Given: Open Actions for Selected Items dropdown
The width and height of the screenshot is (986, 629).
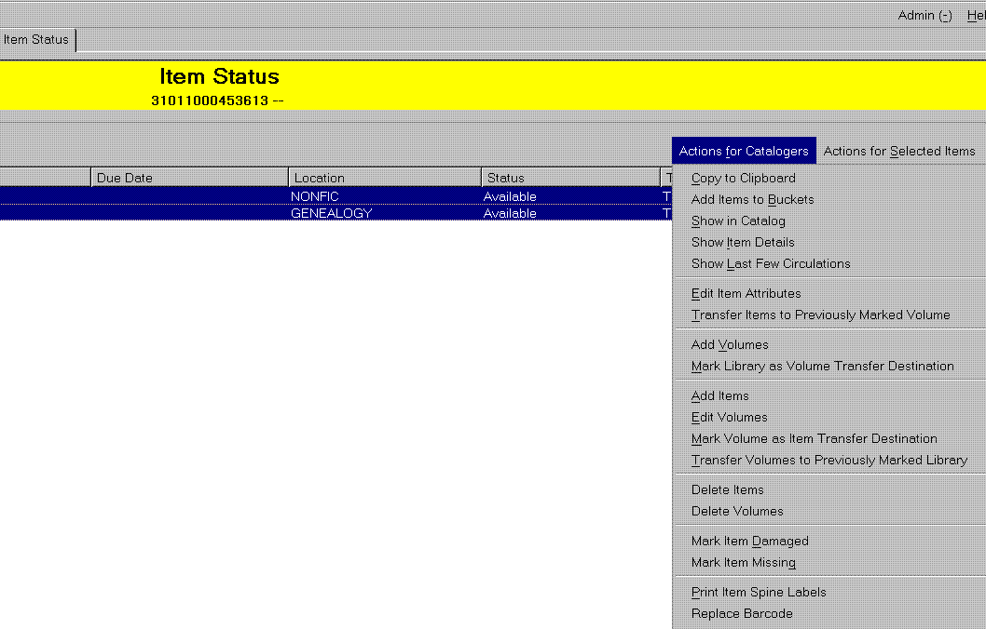Looking at the screenshot, I should pyautogui.click(x=898, y=151).
